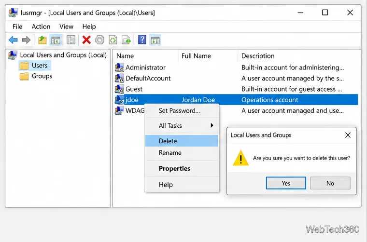
Task: Click the blue Help question mark icon
Action: [x=142, y=40]
